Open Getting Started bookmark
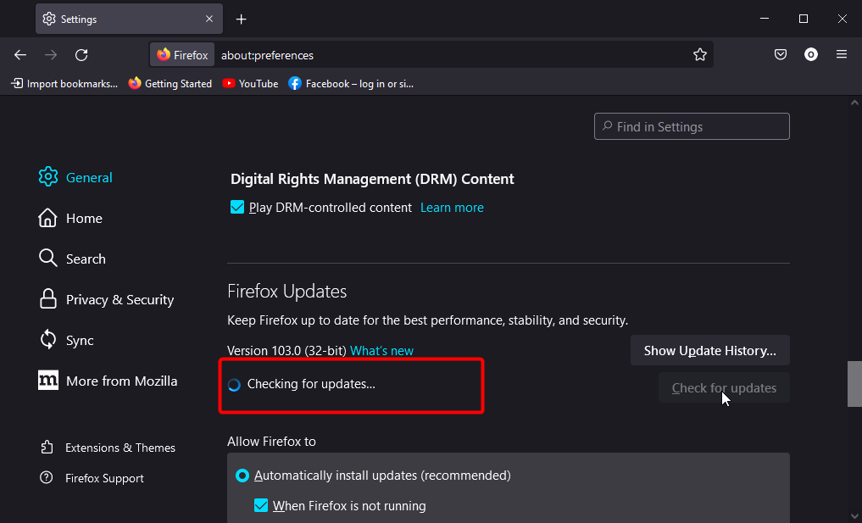Image resolution: width=862 pixels, height=523 pixels. [x=170, y=84]
